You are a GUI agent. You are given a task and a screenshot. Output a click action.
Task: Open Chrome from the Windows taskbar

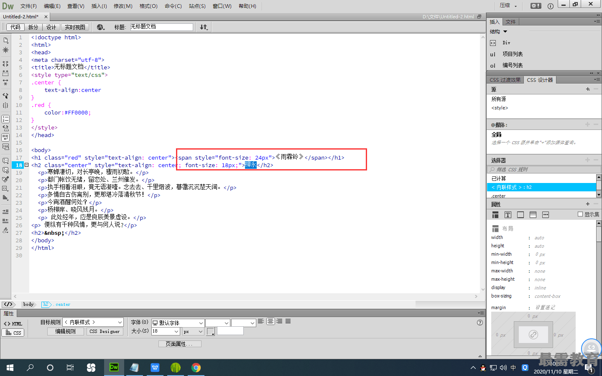pos(196,367)
